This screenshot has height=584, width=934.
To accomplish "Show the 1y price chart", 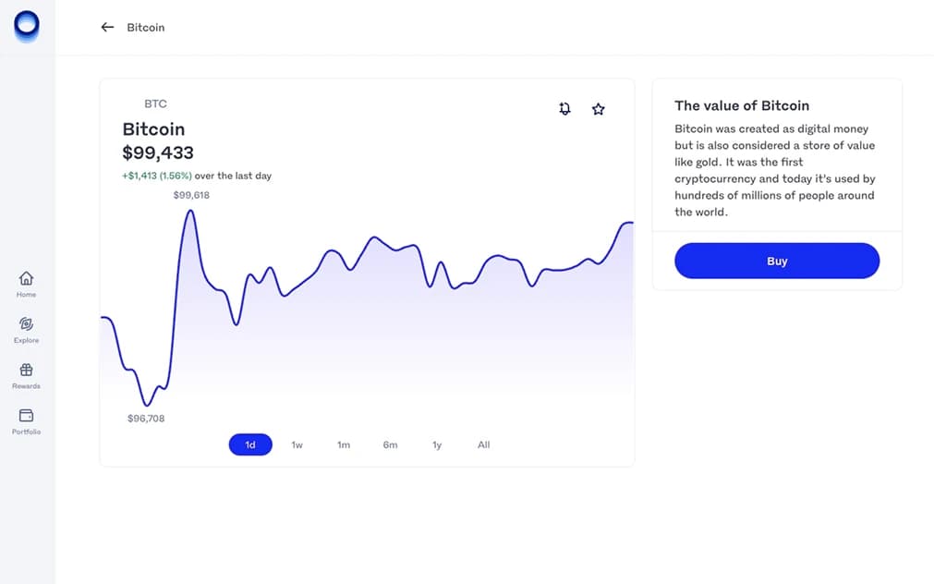I will point(437,445).
